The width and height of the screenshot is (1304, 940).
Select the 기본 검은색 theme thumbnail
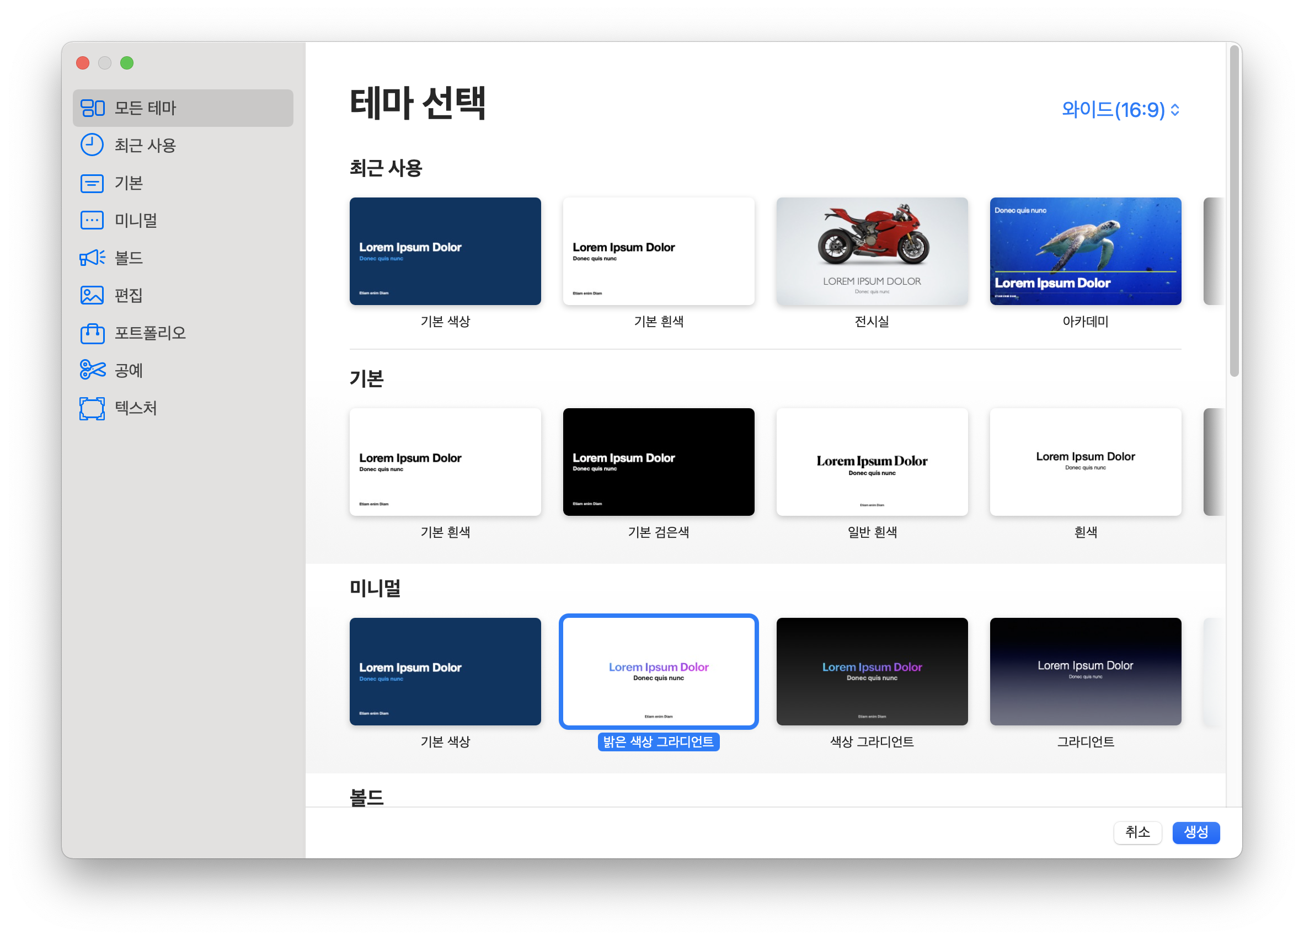click(658, 462)
